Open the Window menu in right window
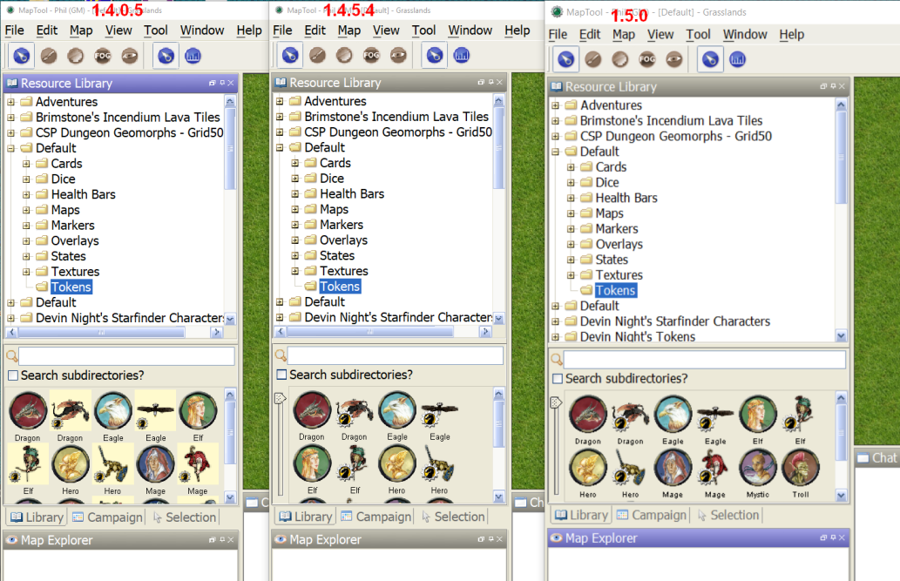This screenshot has height=581, width=900. 744,35
